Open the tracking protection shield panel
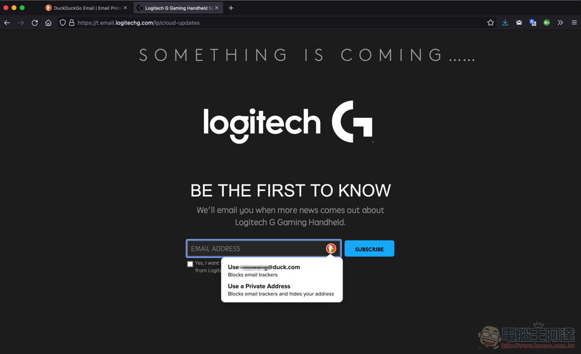The width and height of the screenshot is (581, 354). tap(63, 23)
